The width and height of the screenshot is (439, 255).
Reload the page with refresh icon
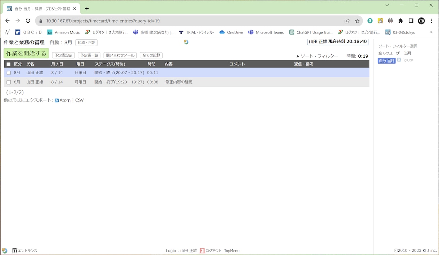(28, 21)
